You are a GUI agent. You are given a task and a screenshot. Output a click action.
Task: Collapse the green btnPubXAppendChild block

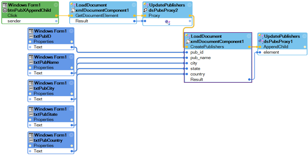(x=55, y=4)
